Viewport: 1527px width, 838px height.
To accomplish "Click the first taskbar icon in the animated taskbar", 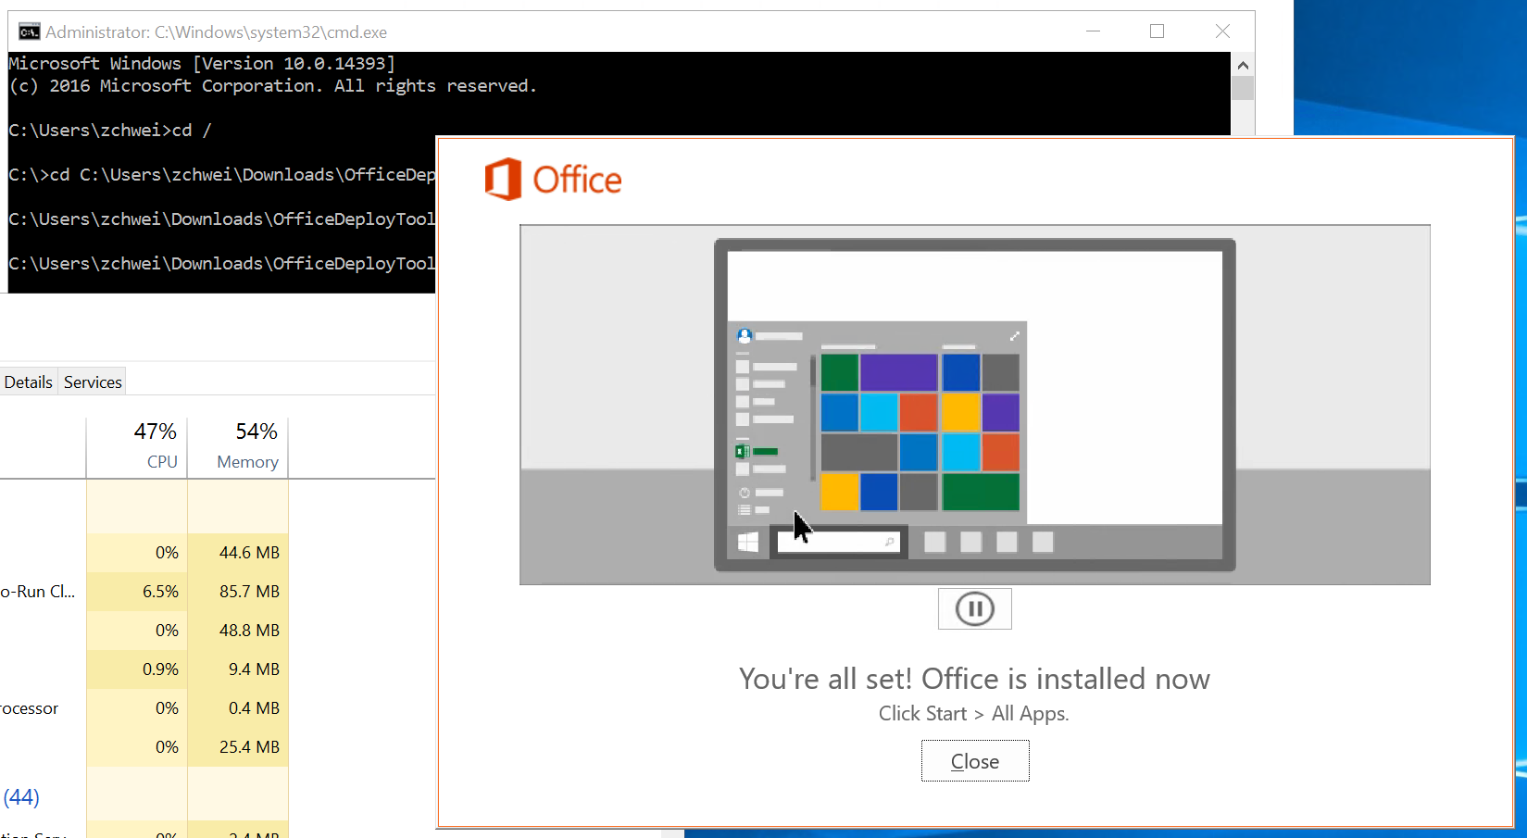I will coord(934,542).
